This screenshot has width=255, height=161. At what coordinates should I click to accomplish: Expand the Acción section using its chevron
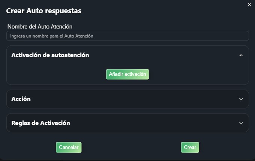pyautogui.click(x=241, y=99)
